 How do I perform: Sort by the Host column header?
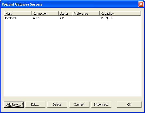(x=18, y=14)
